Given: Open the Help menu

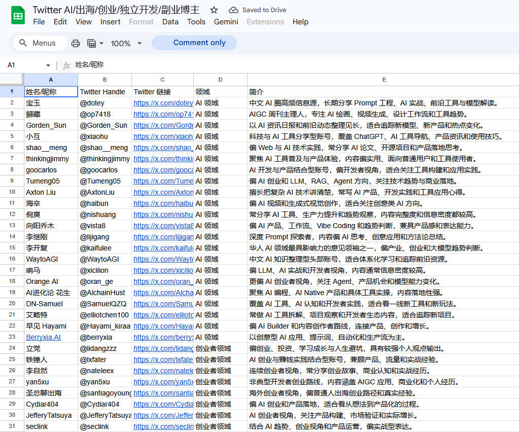Looking at the screenshot, I should [300, 22].
